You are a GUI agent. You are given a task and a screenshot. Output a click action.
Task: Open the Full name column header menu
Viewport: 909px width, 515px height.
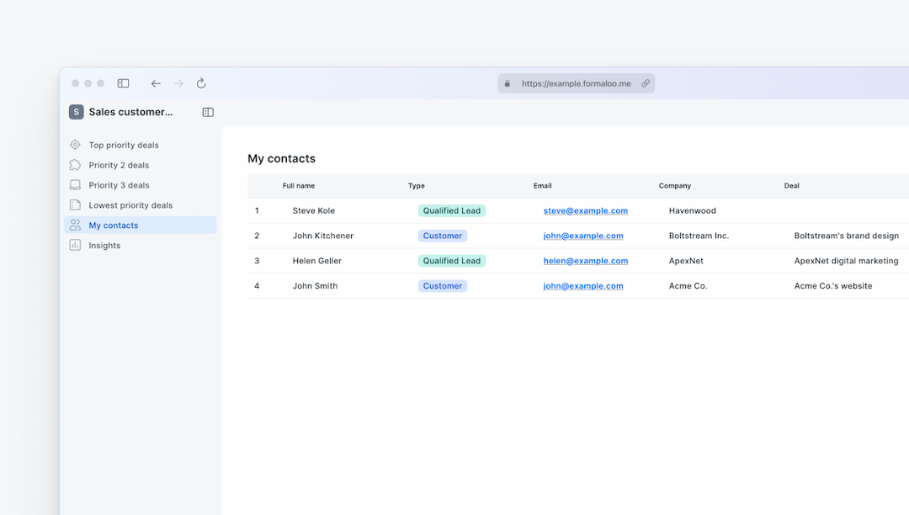point(299,185)
